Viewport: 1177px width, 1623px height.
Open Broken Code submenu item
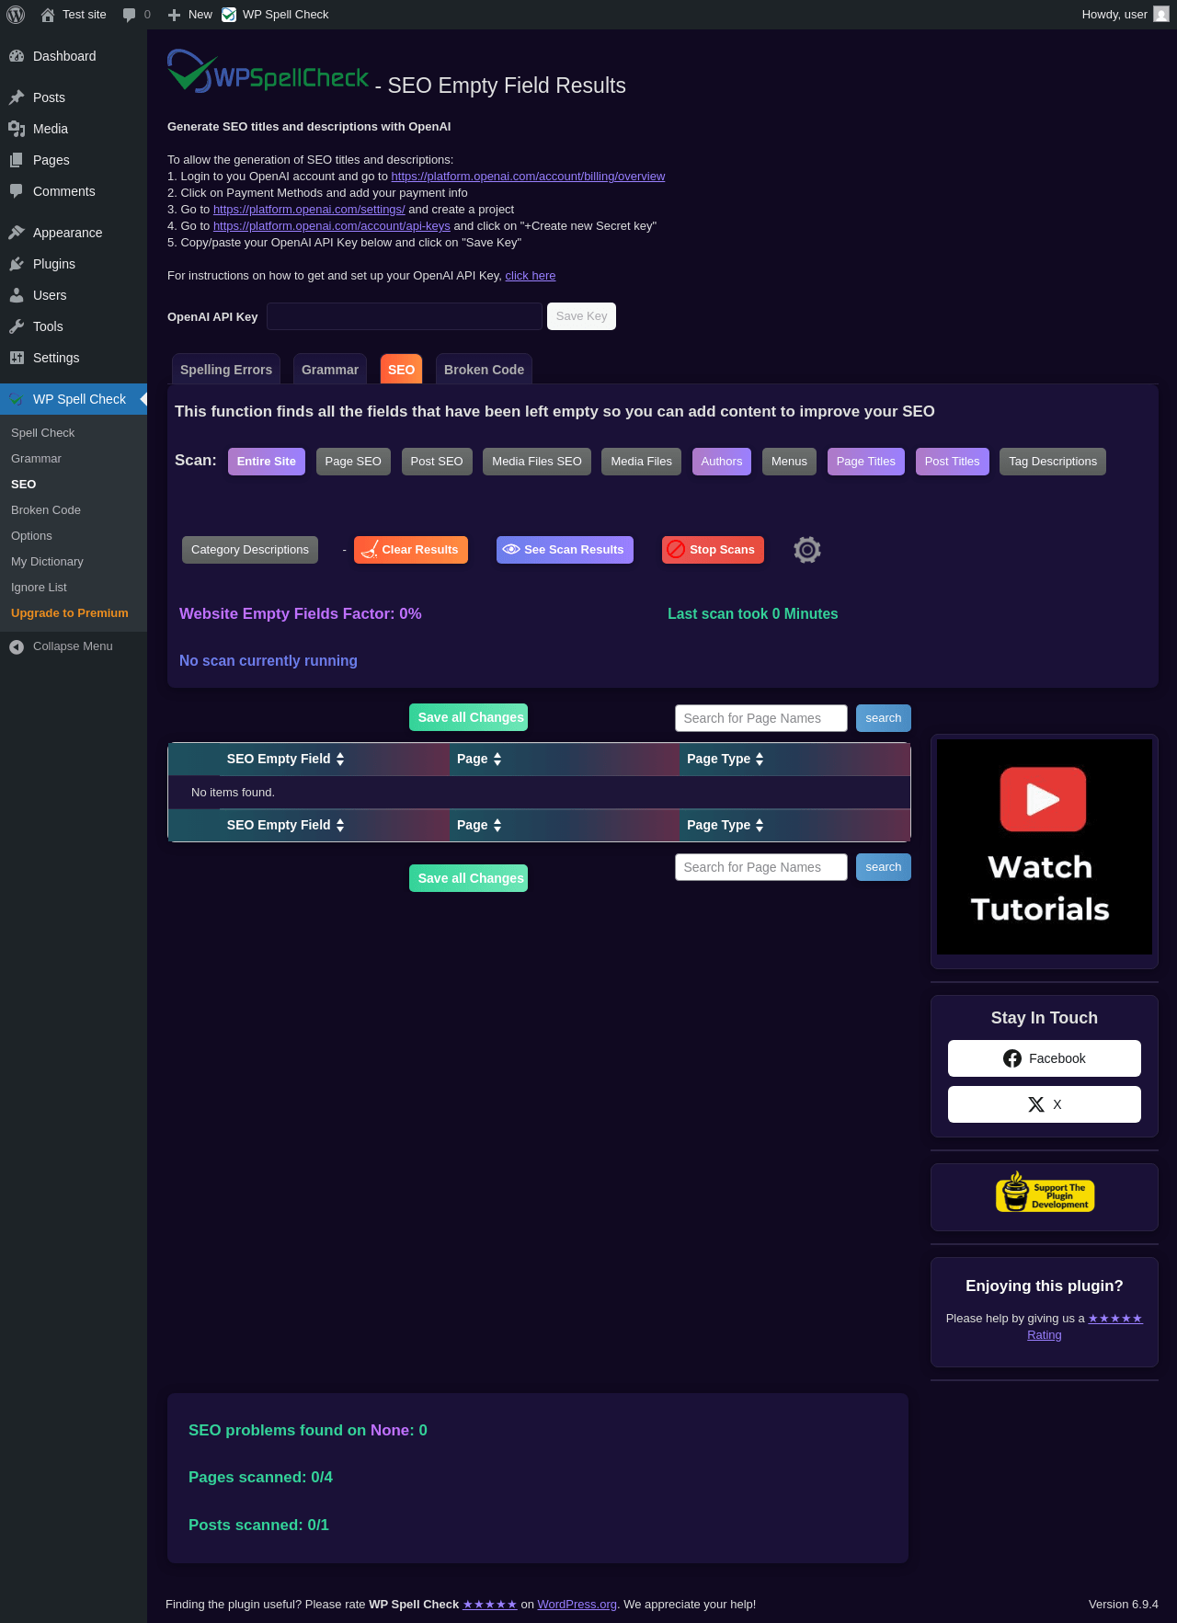[x=46, y=510]
